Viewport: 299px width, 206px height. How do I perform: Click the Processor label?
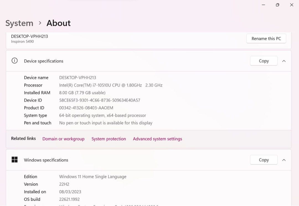click(33, 85)
